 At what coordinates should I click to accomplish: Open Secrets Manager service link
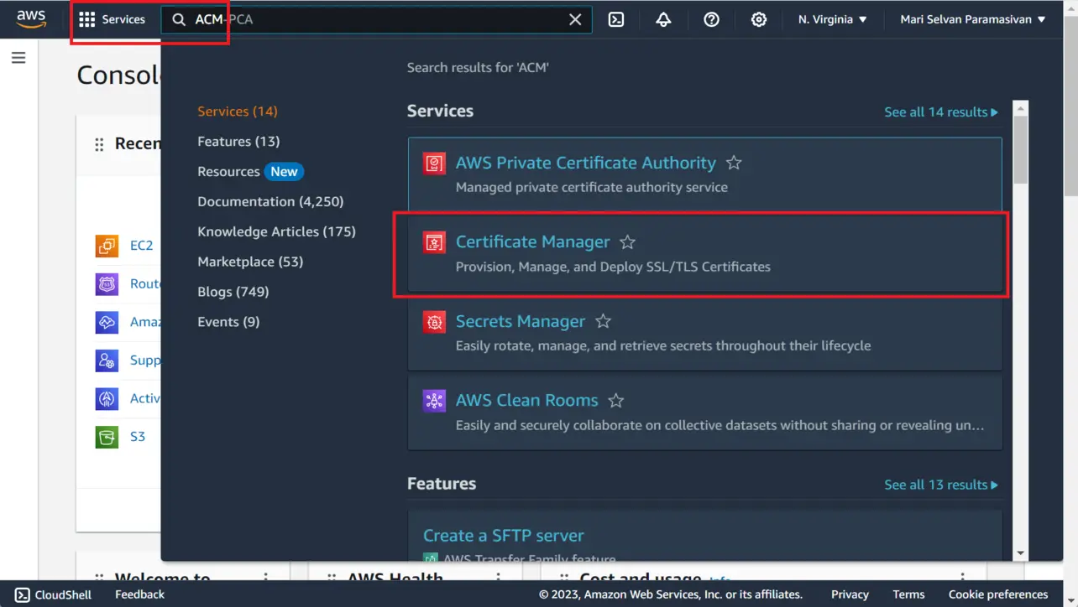(520, 322)
